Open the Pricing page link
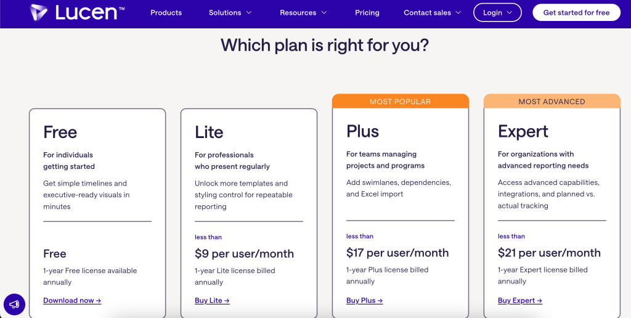631x318 pixels. pyautogui.click(x=367, y=12)
